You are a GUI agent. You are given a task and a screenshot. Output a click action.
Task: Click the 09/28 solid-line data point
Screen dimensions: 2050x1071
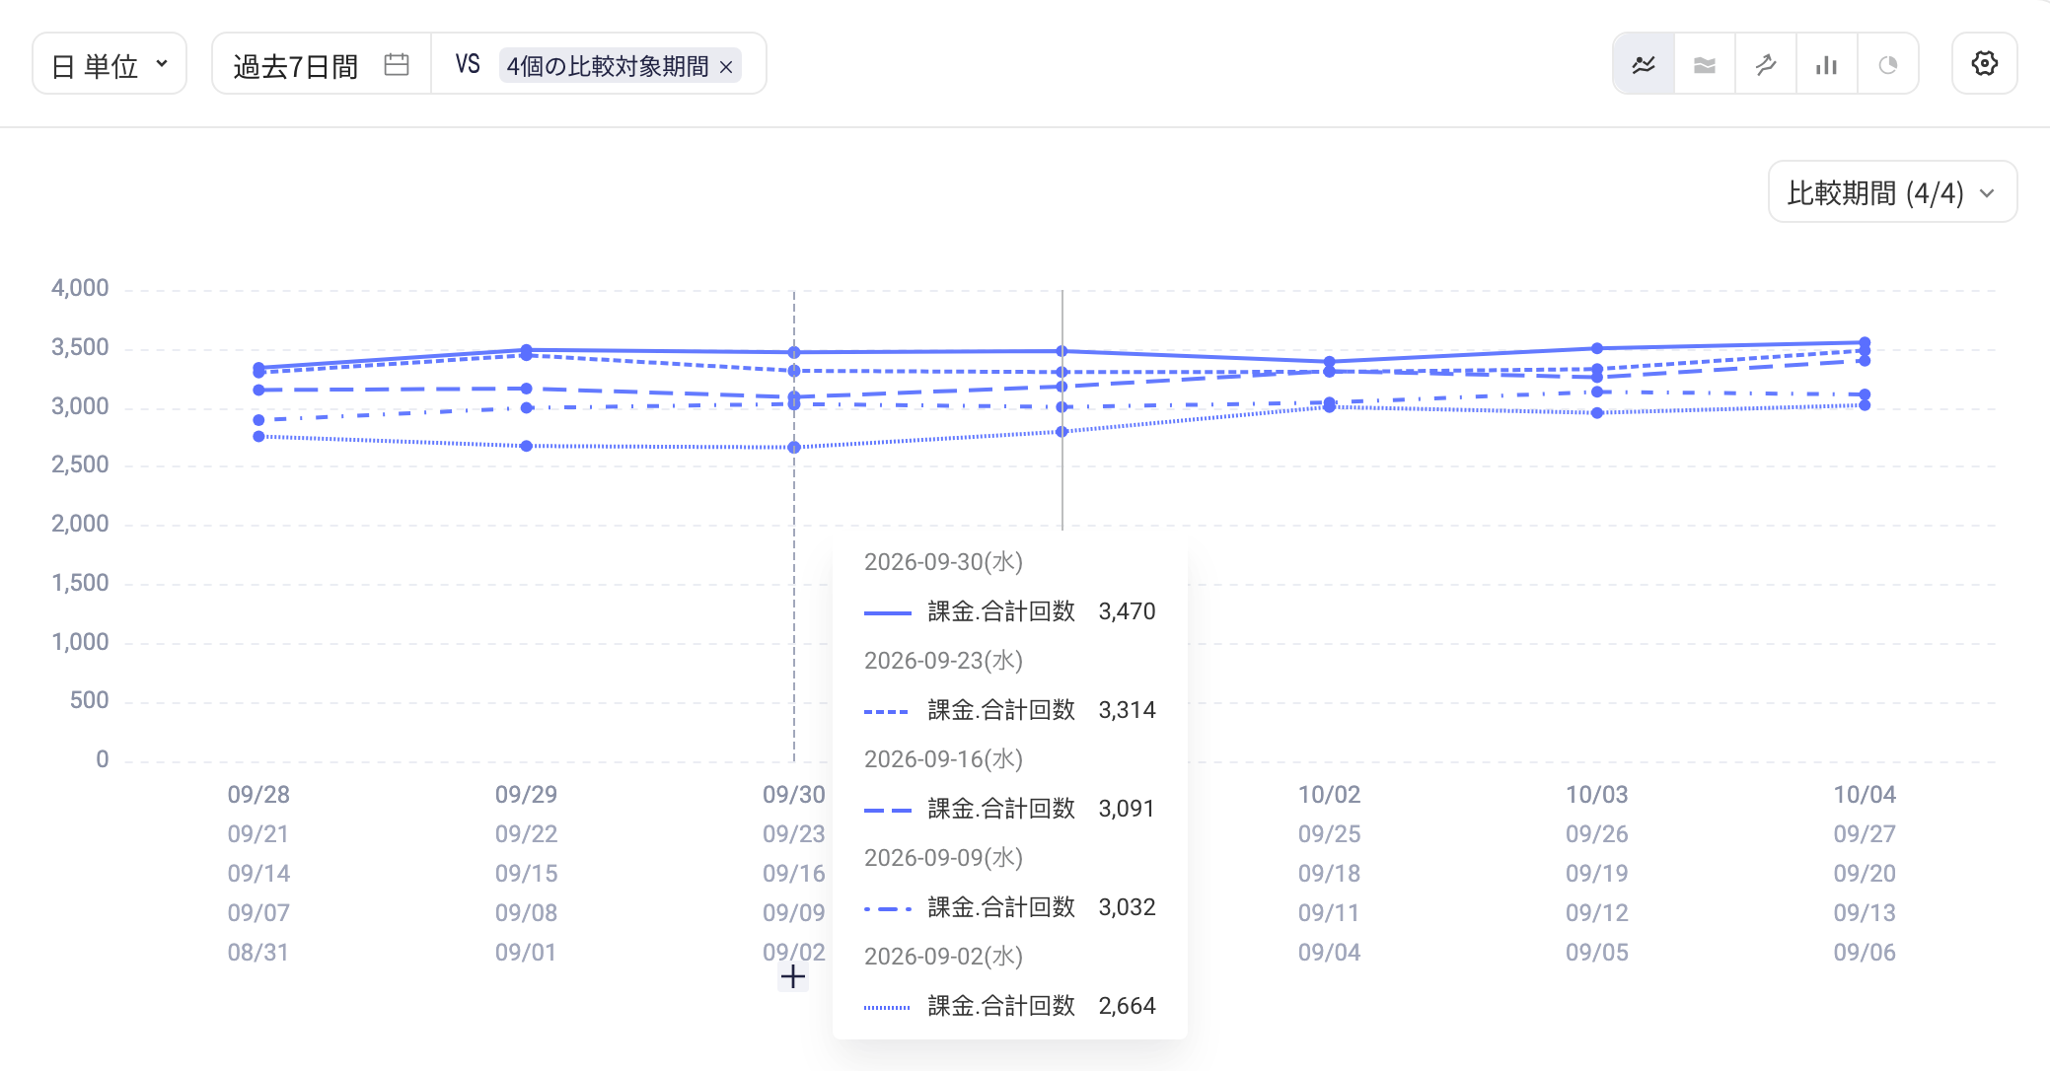[x=258, y=368]
